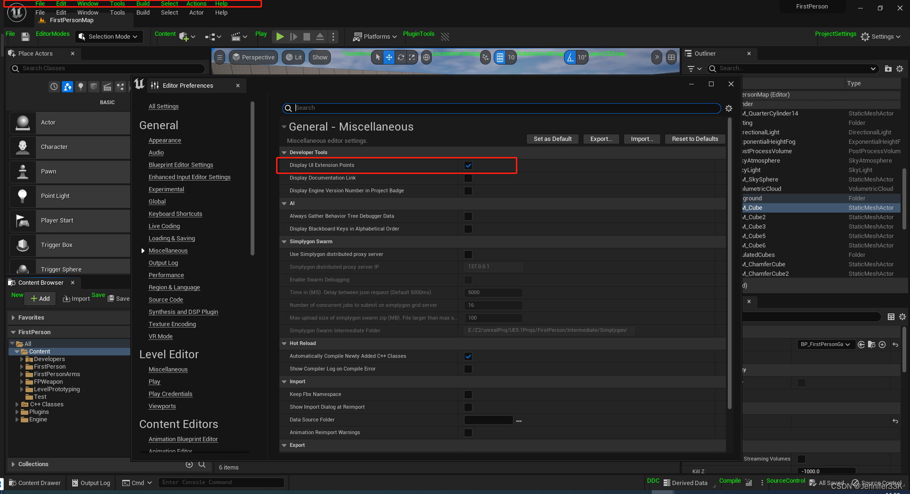
Task: Open the Perspective viewport dropdown
Action: [253, 57]
